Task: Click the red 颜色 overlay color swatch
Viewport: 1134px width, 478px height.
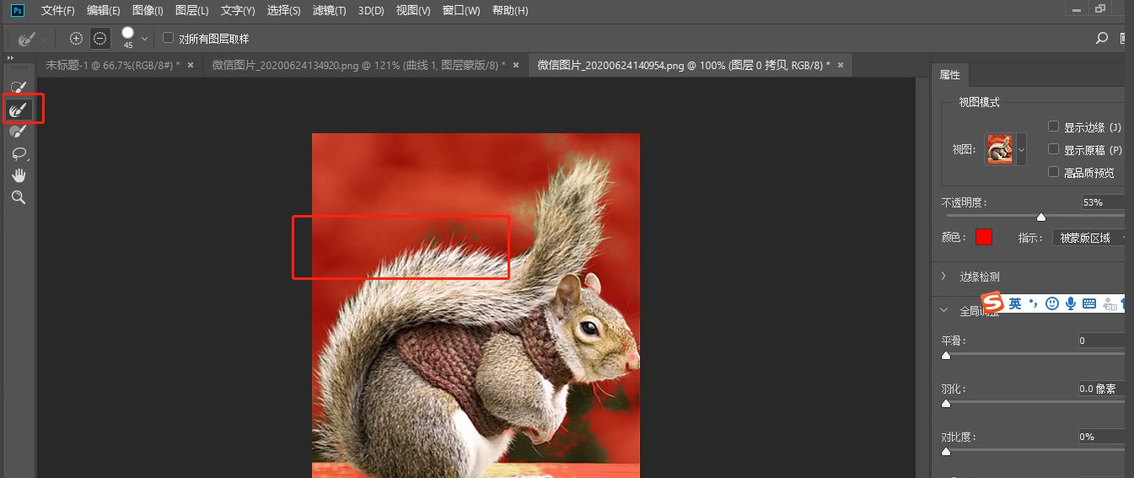Action: click(x=984, y=238)
